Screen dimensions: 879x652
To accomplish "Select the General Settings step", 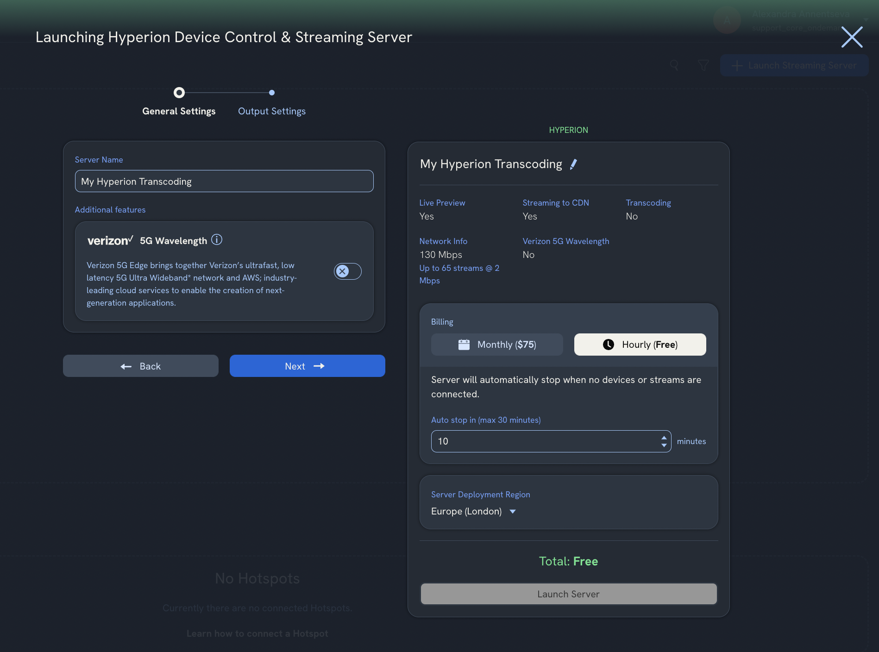I will click(179, 111).
